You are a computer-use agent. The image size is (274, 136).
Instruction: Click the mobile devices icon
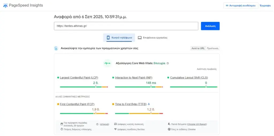coord(115,124)
